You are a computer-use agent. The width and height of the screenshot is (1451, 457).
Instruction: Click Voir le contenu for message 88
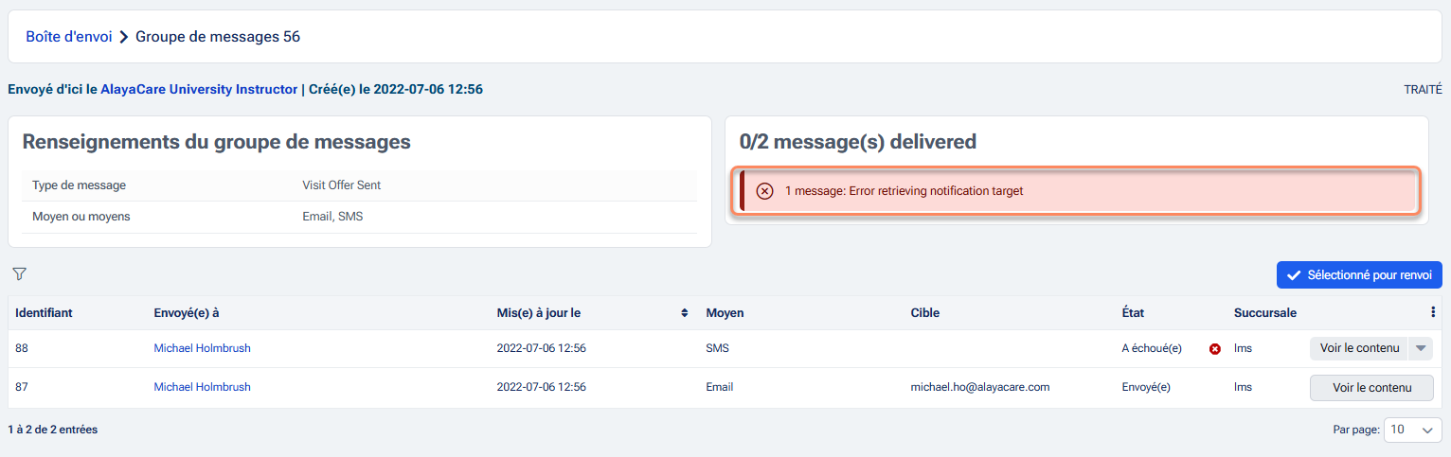tap(1358, 348)
